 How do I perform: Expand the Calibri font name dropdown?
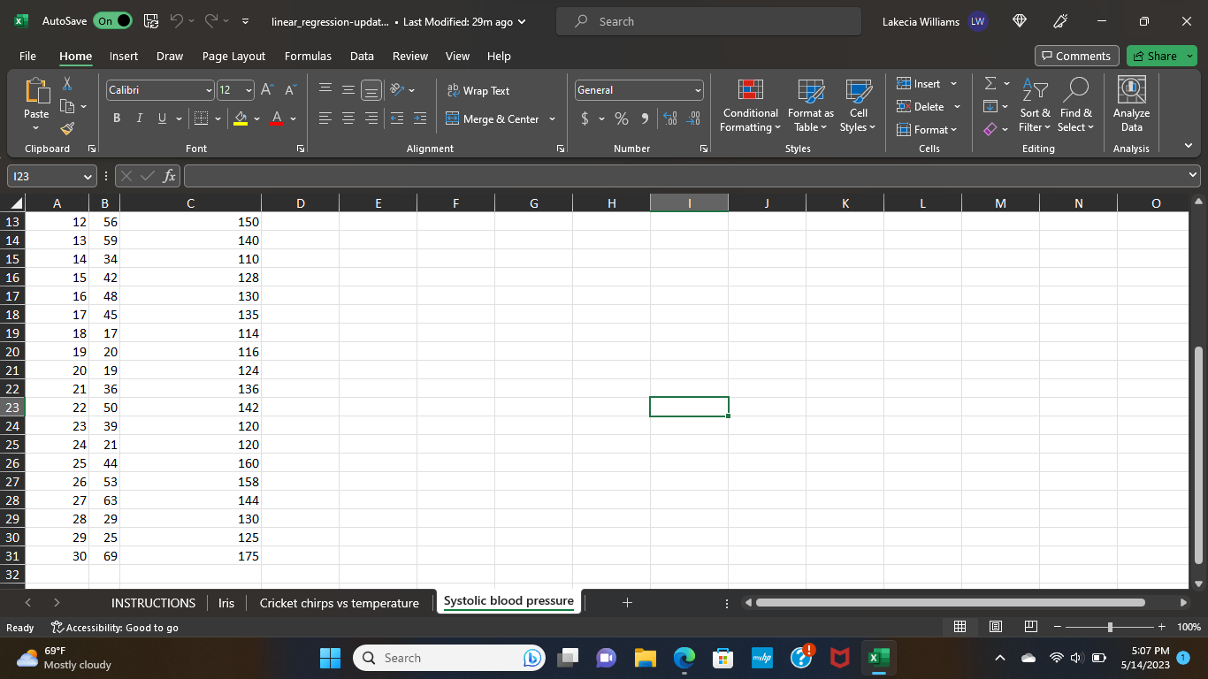tap(210, 90)
